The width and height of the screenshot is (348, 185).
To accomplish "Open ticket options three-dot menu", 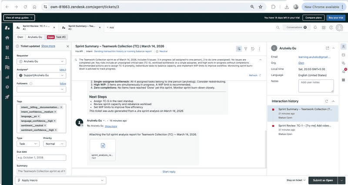I will click(259, 49).
